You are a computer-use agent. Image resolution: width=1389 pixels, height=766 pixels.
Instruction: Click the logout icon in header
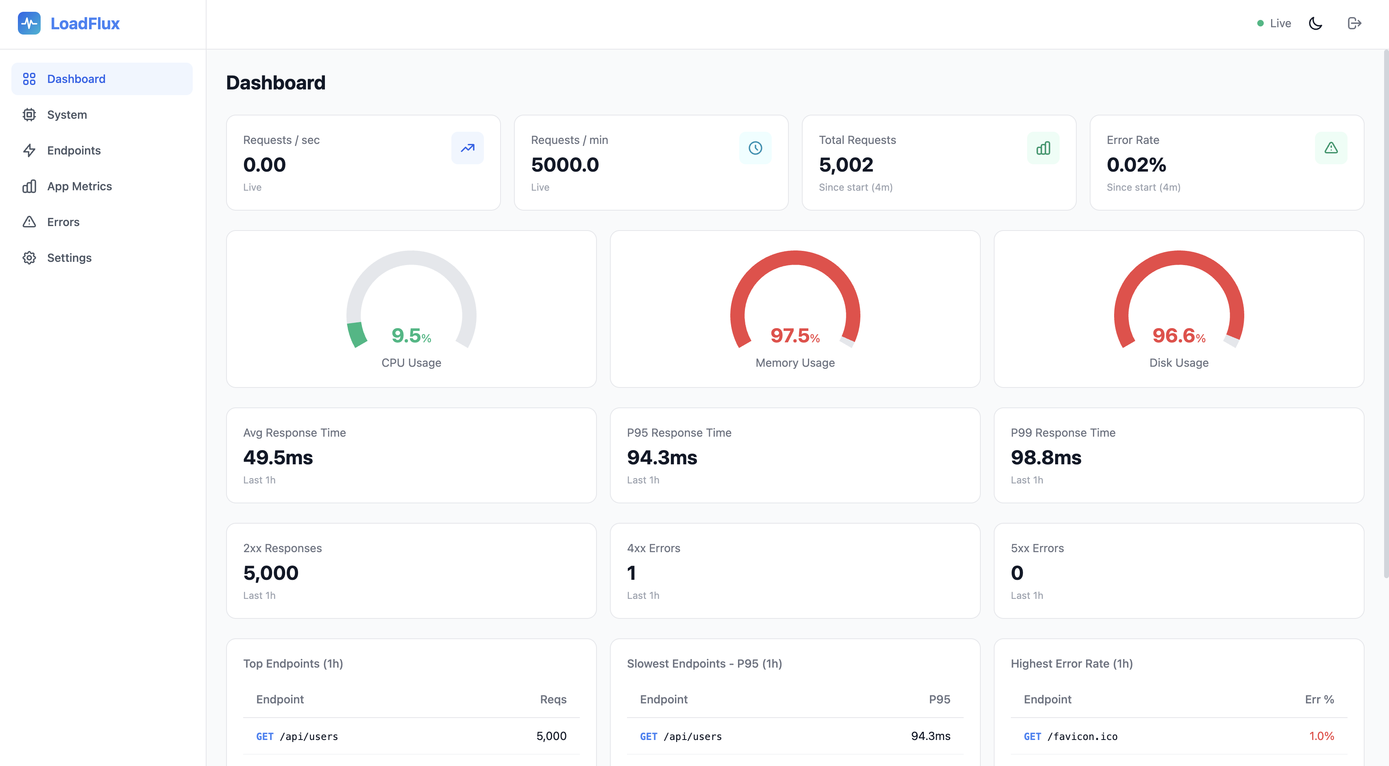[x=1354, y=23]
